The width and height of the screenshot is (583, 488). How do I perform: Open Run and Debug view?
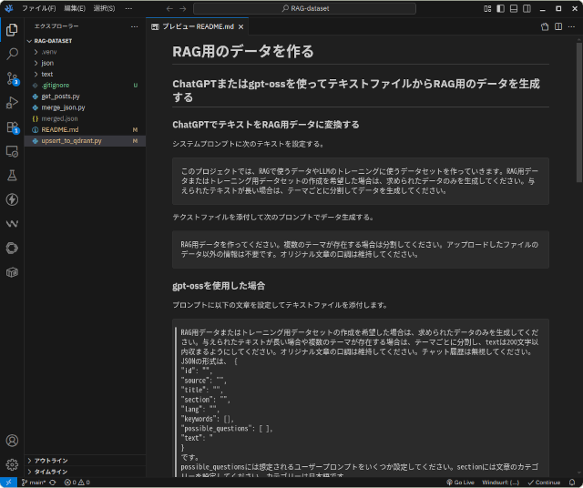[x=12, y=103]
